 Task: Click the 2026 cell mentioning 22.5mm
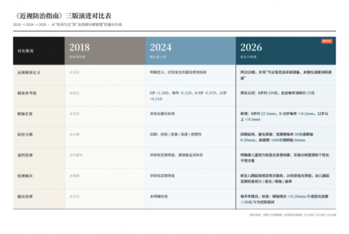[286, 117]
